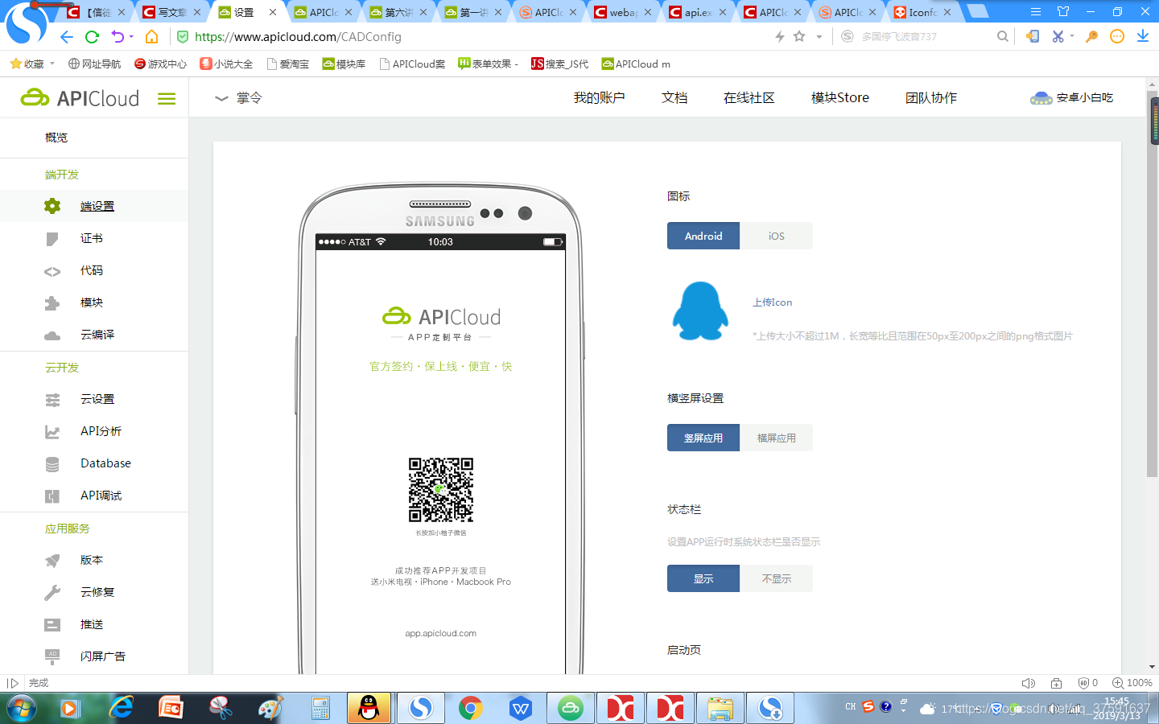Expand dropdown arrow next to star icon

819,36
